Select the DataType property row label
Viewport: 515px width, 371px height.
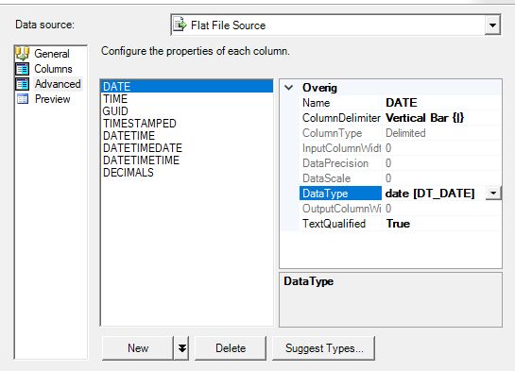(x=340, y=194)
